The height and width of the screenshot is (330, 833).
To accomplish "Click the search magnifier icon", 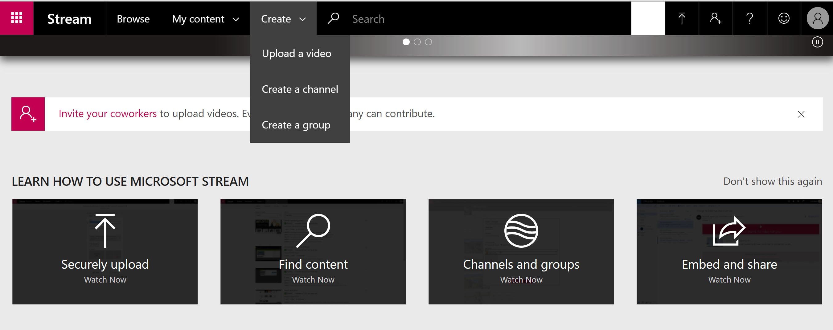I will pos(333,18).
